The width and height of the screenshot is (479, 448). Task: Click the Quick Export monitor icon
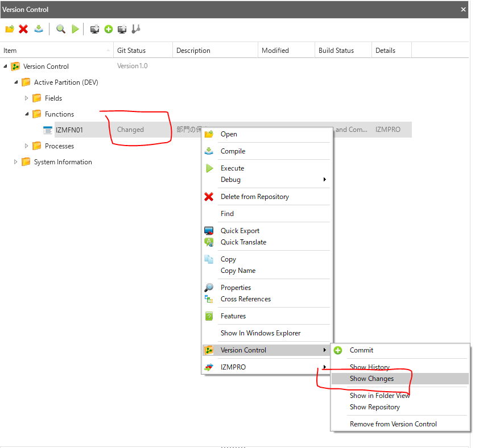(209, 231)
